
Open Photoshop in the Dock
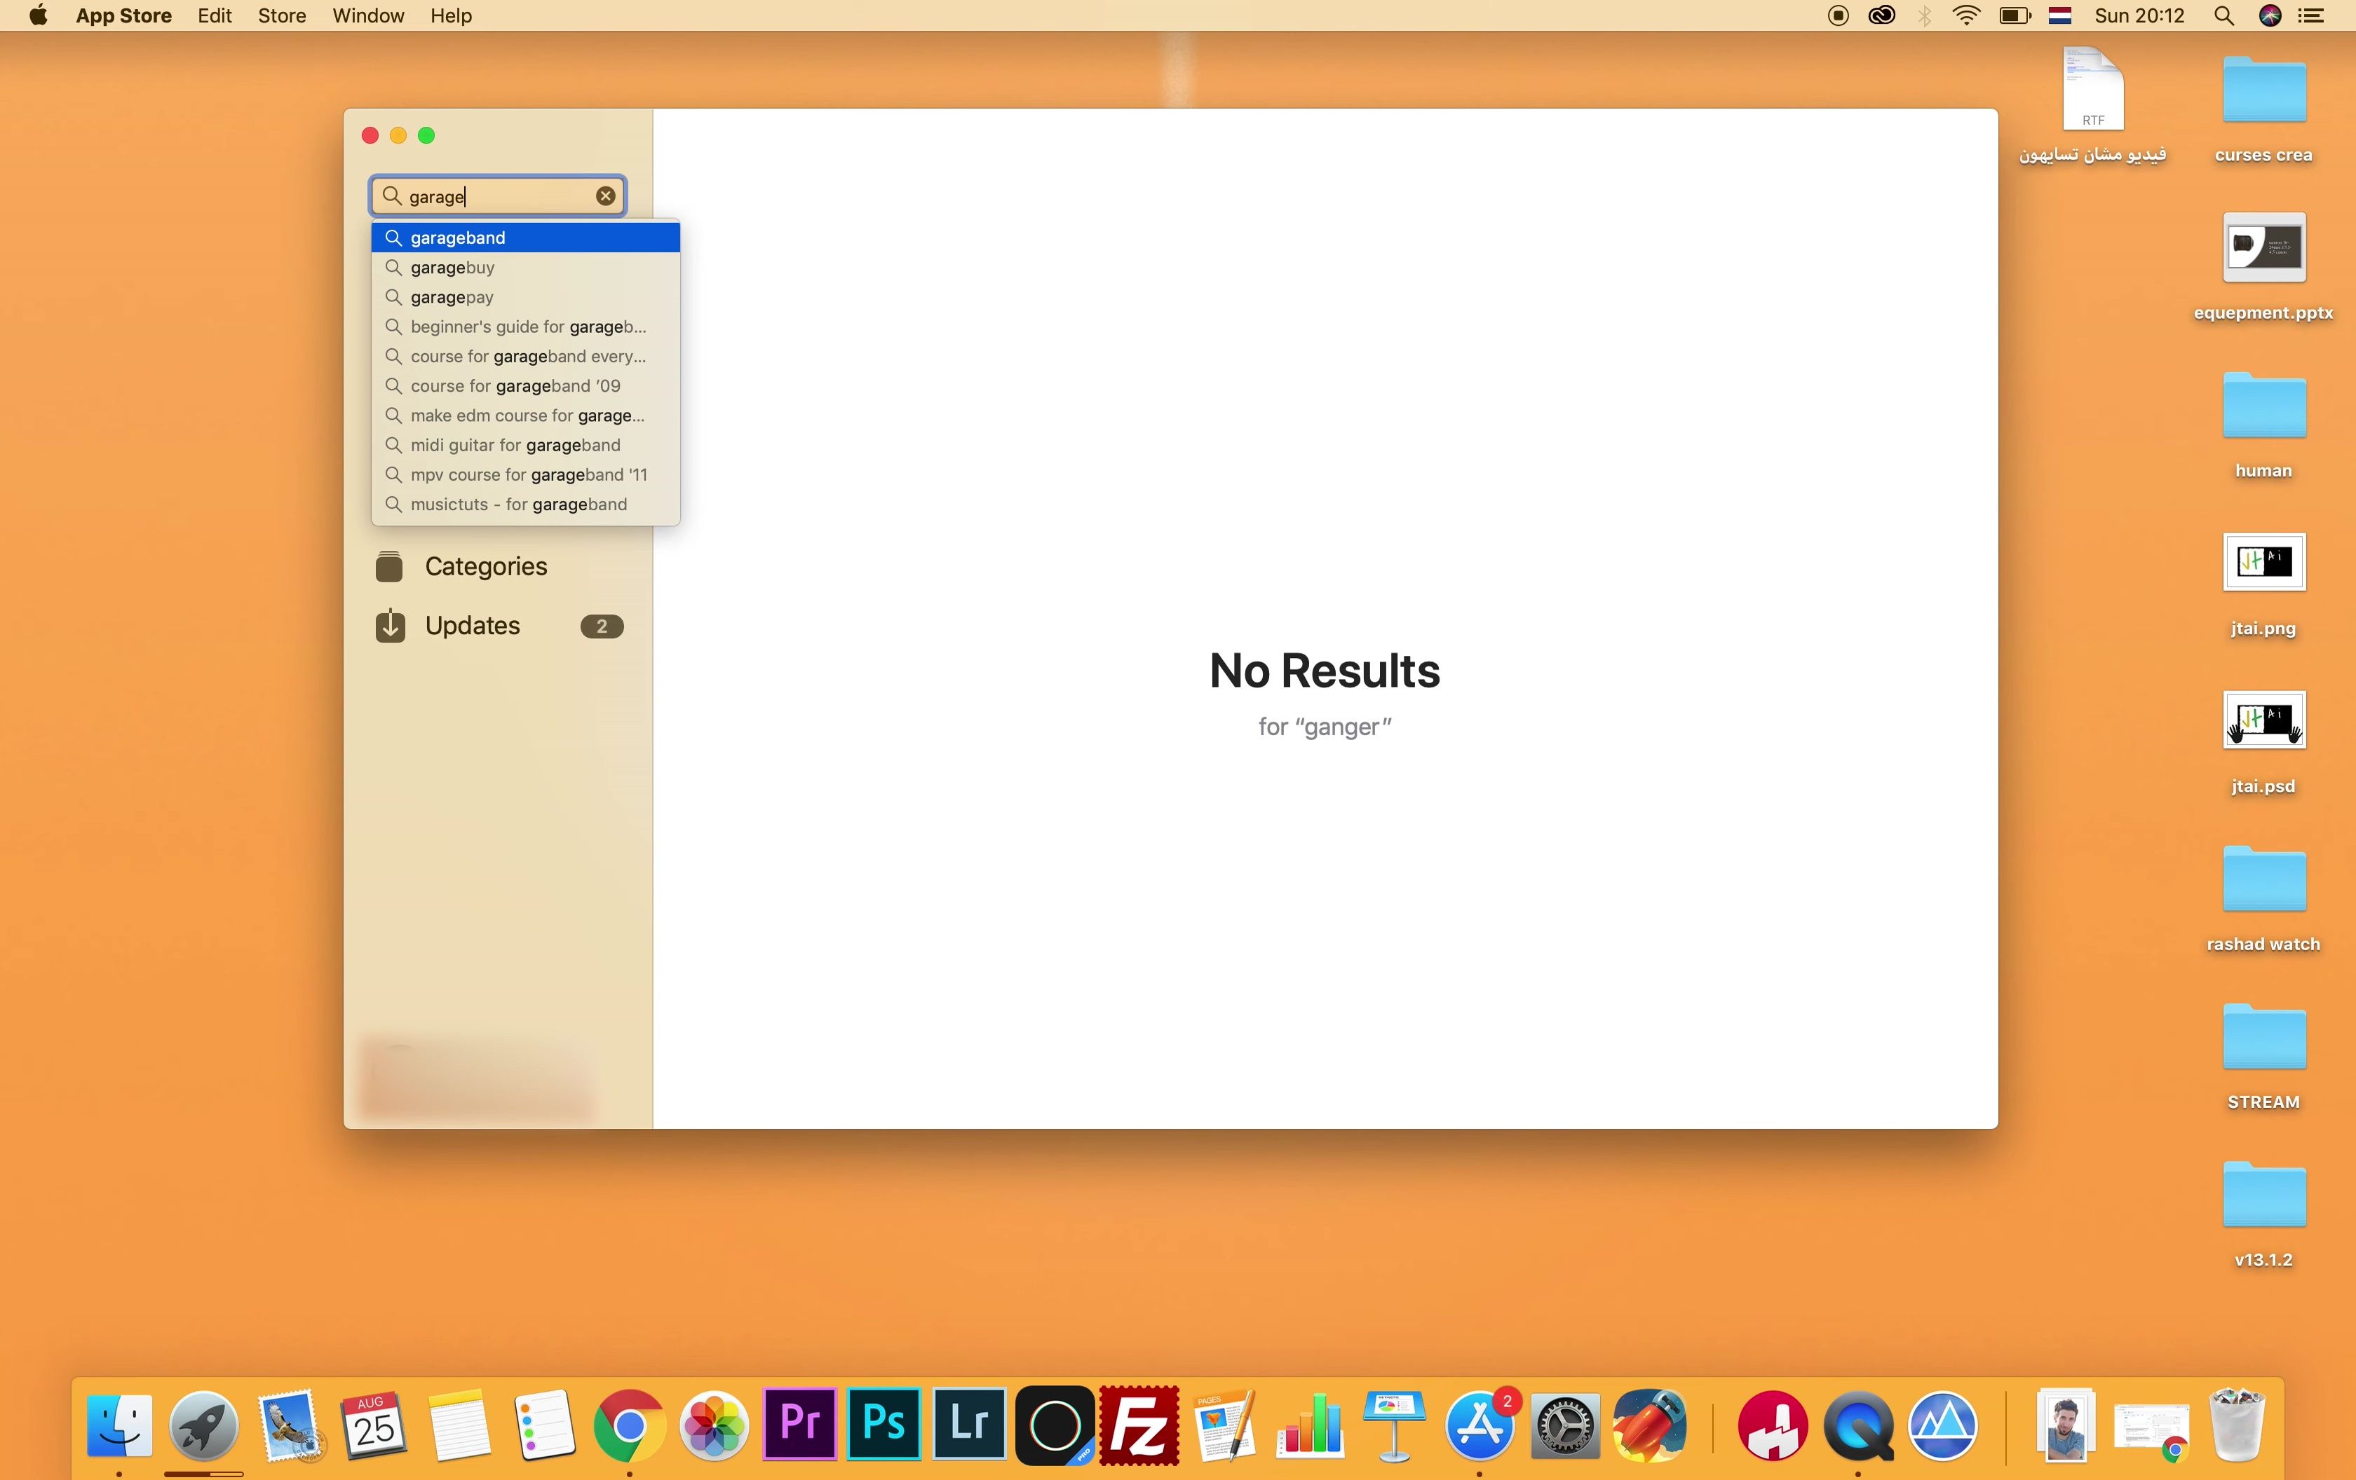pos(884,1424)
